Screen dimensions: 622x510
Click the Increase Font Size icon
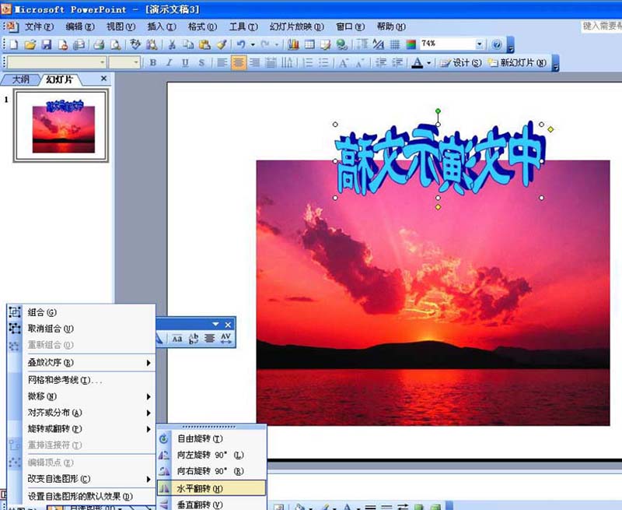click(344, 63)
